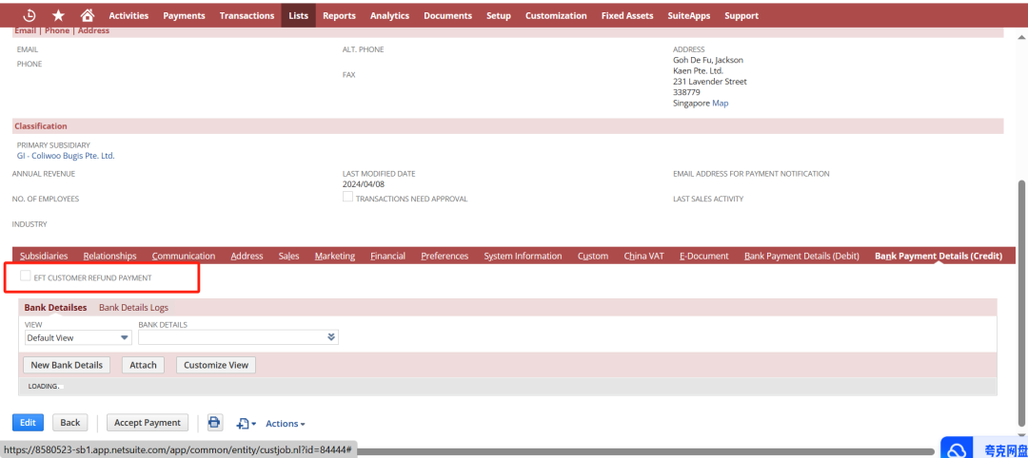
Task: Open the Activities menu
Action: pyautogui.click(x=128, y=15)
